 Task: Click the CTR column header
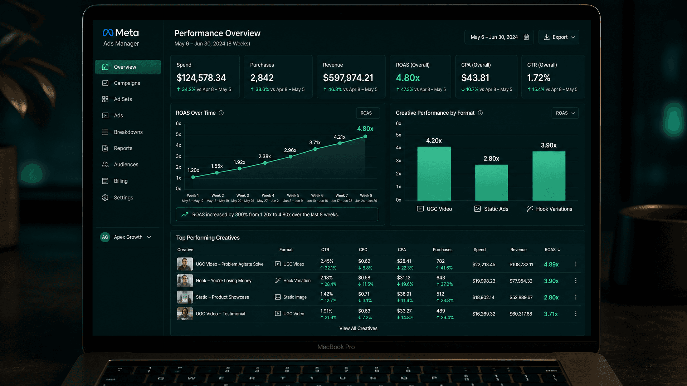click(x=325, y=249)
